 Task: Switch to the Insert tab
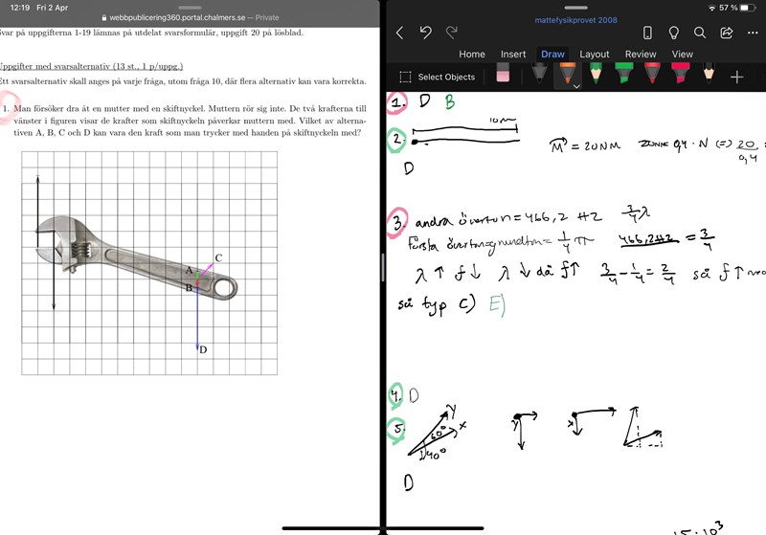tap(512, 55)
